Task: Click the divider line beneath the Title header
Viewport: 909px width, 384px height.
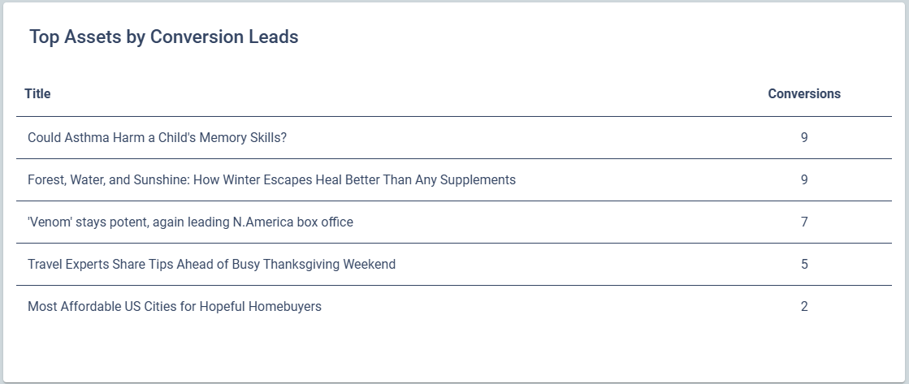Action: pos(453,116)
